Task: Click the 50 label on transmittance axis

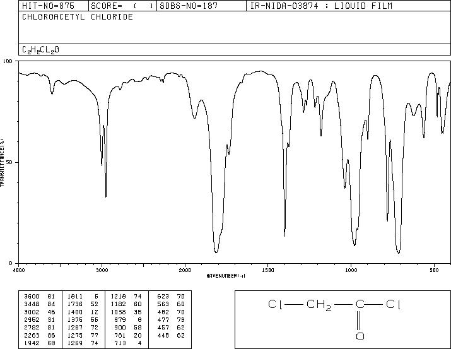Action: [x=10, y=162]
